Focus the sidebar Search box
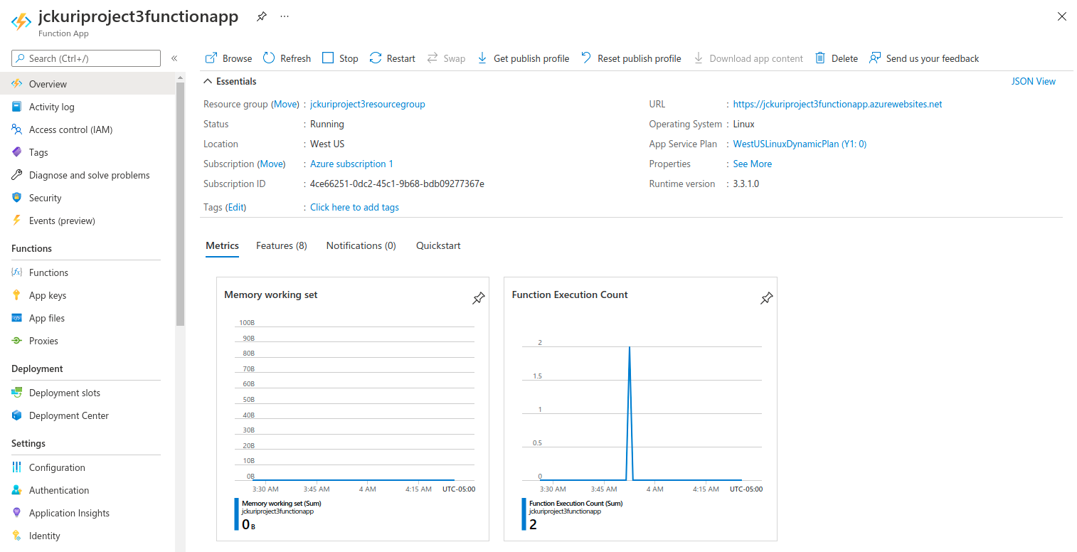The height and width of the screenshot is (552, 1077). (x=86, y=58)
